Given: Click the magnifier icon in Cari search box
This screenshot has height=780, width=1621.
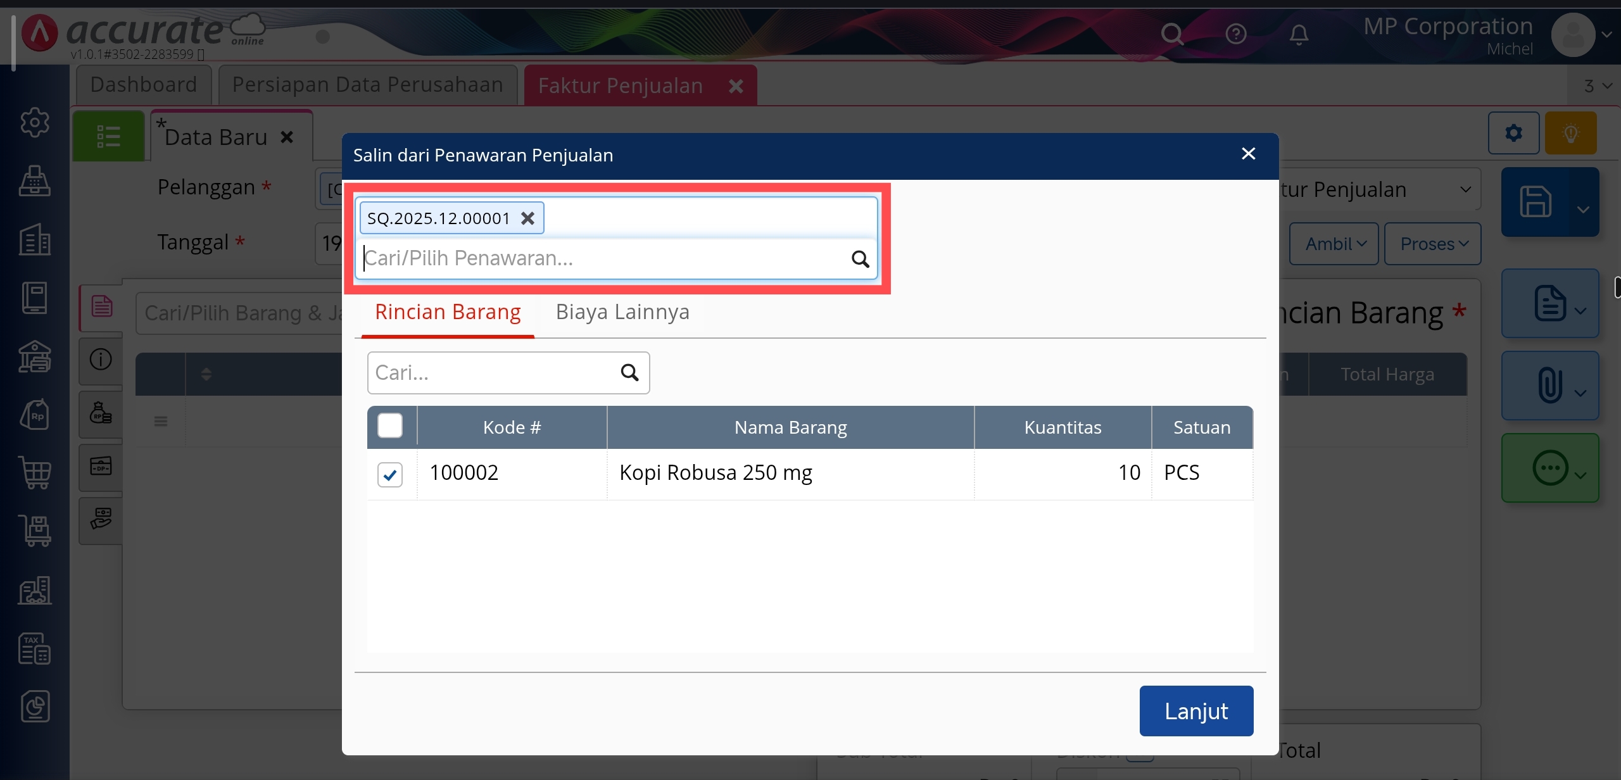Looking at the screenshot, I should coord(629,373).
